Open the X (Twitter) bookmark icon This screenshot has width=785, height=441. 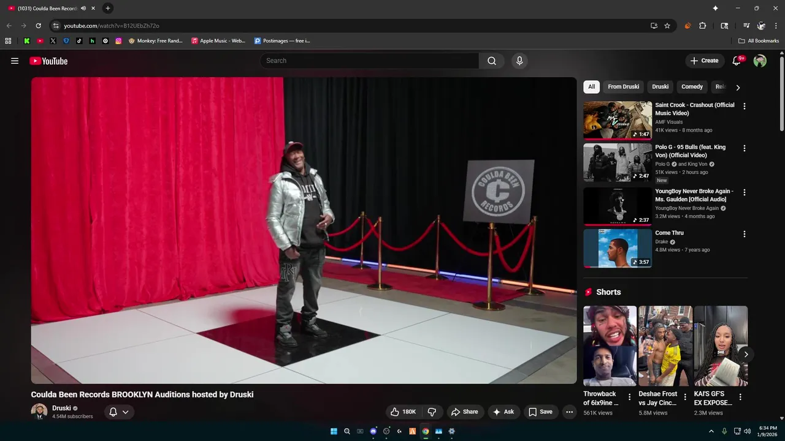53,41
